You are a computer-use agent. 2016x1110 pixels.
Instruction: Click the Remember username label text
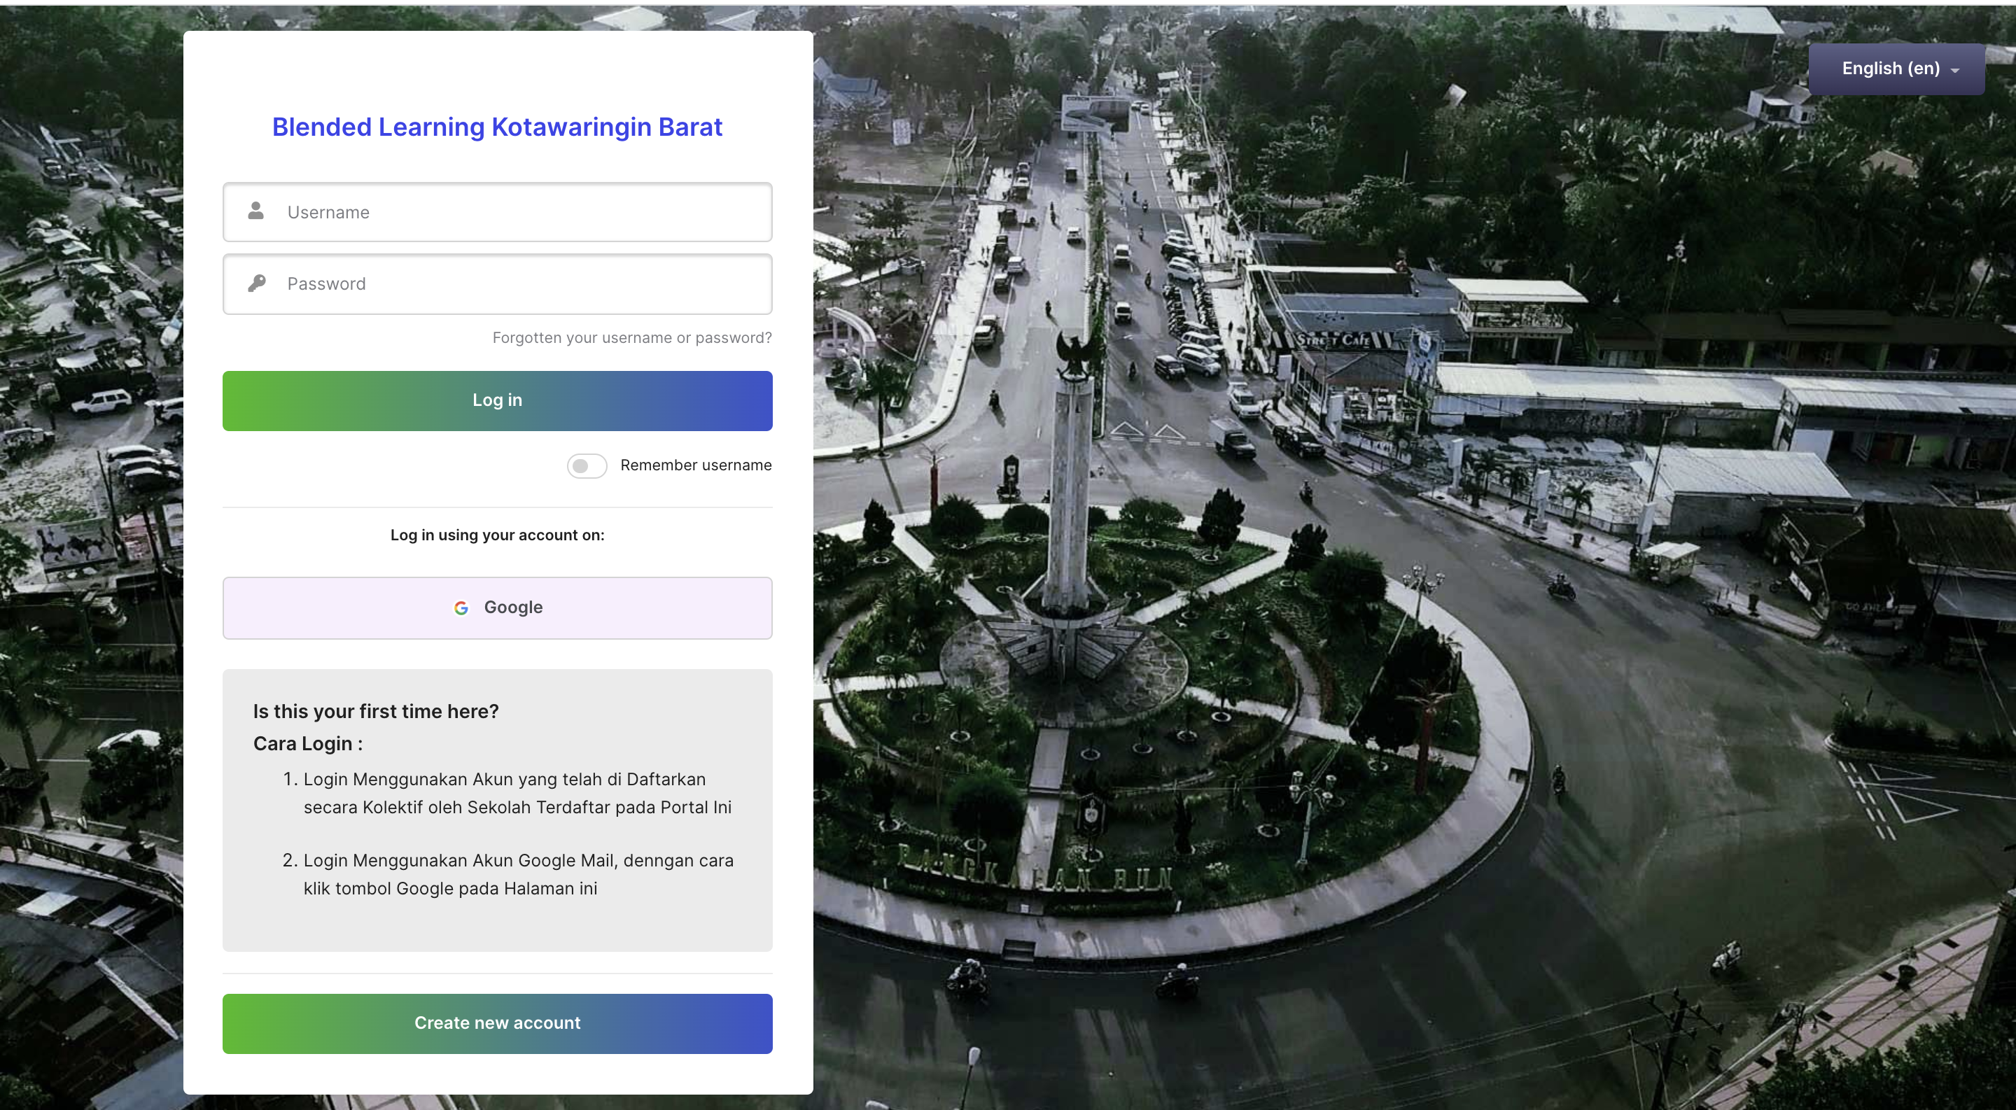pyautogui.click(x=695, y=465)
